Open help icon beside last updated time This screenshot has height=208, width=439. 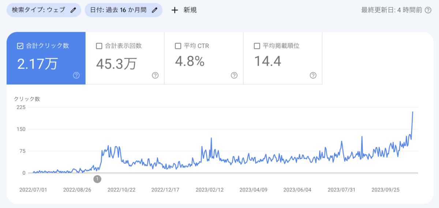(428, 10)
